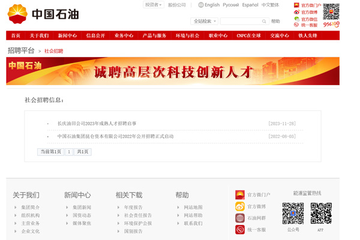The height and width of the screenshot is (240, 360).
Task: Click the 股份公司 link
Action: [177, 5]
